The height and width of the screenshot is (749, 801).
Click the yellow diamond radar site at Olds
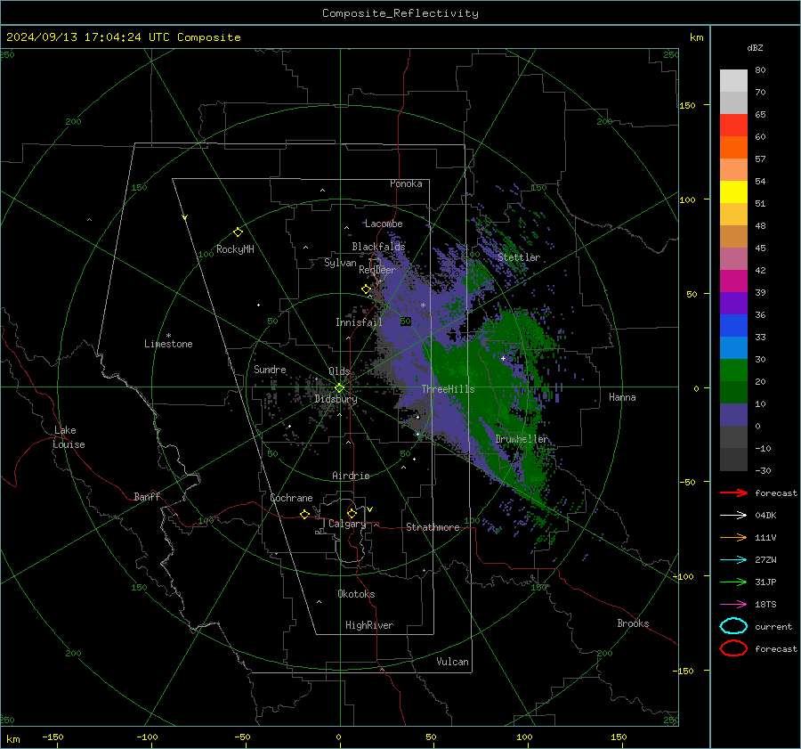tap(339, 388)
